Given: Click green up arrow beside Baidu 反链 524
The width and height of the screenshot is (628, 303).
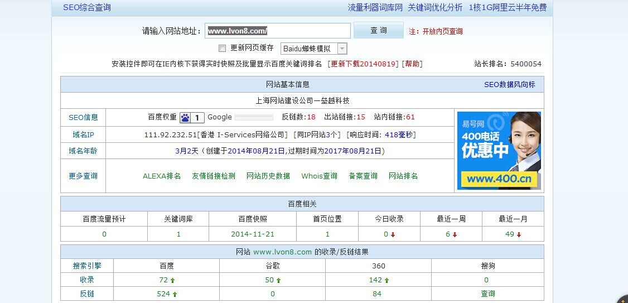Looking at the screenshot, I should (x=175, y=294).
